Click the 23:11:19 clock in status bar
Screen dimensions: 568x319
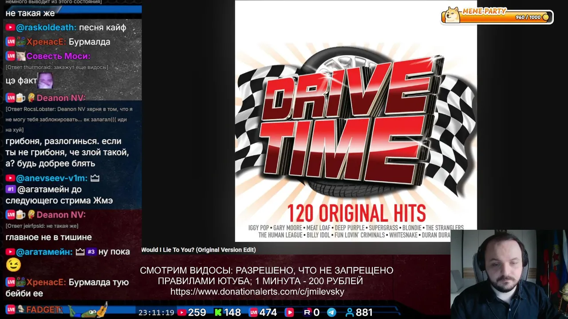click(x=156, y=313)
